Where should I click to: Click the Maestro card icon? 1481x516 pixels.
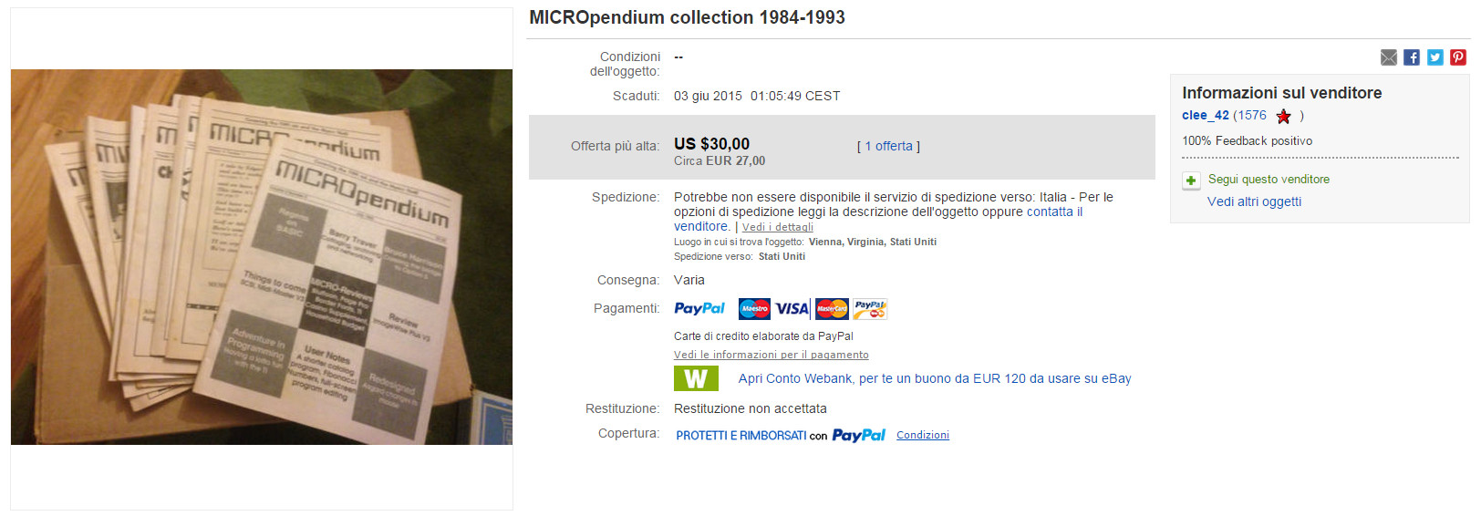coord(754,309)
